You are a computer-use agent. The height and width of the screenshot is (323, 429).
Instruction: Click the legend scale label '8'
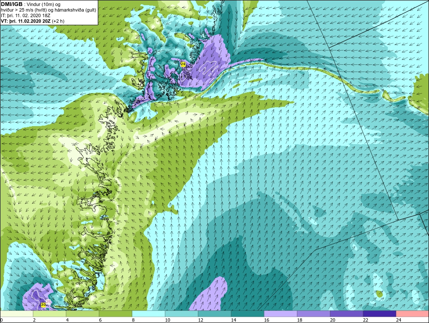(x=133, y=320)
